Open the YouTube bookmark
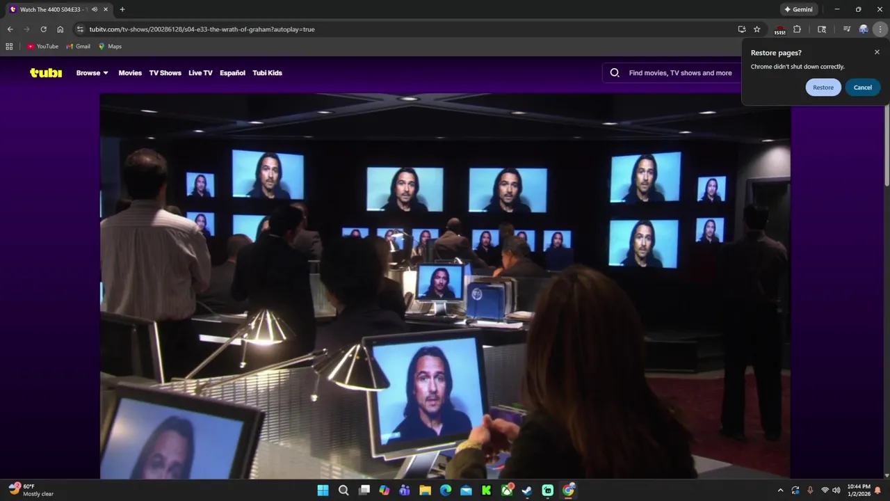Image resolution: width=890 pixels, height=501 pixels. [x=42, y=47]
